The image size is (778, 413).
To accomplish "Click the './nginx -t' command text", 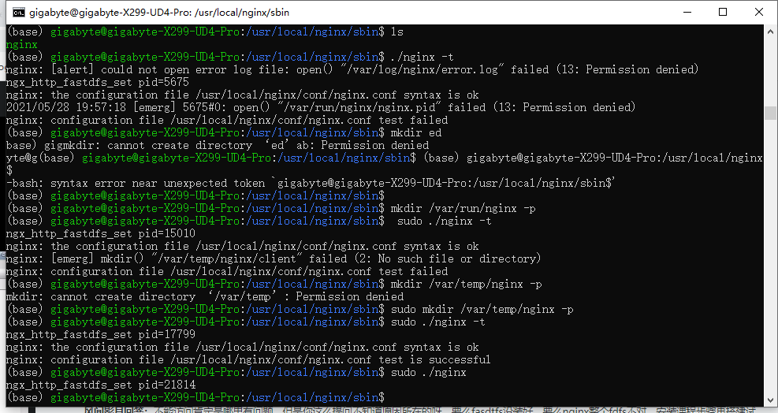I will 423,57.
